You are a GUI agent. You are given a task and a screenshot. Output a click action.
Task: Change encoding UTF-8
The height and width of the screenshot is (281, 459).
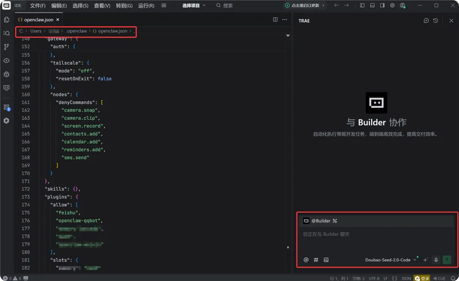(374, 278)
